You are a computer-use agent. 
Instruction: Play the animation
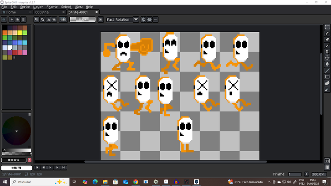(x=50, y=167)
